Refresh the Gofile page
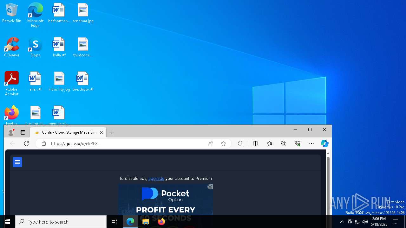 [x=27, y=143]
